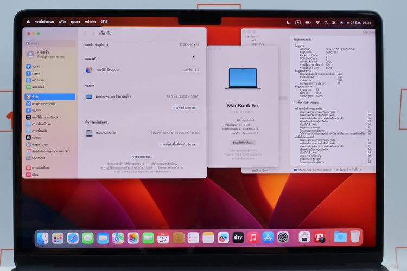Open the input source menu labeled A
Viewport: 407px width, 271px height.
pos(298,23)
